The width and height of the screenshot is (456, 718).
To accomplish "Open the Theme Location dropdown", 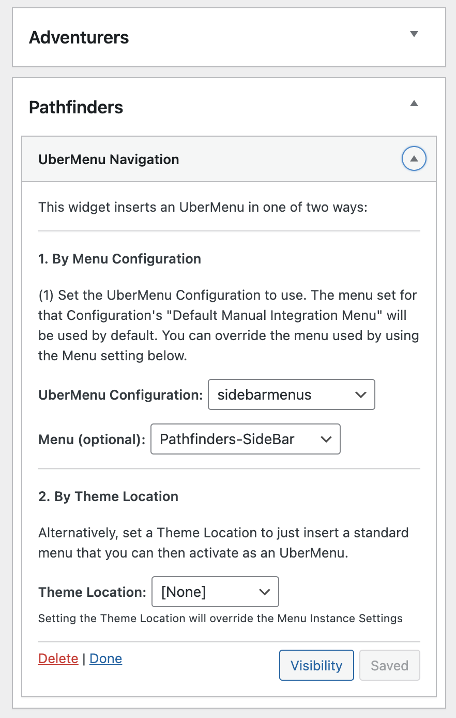I will tap(215, 592).
